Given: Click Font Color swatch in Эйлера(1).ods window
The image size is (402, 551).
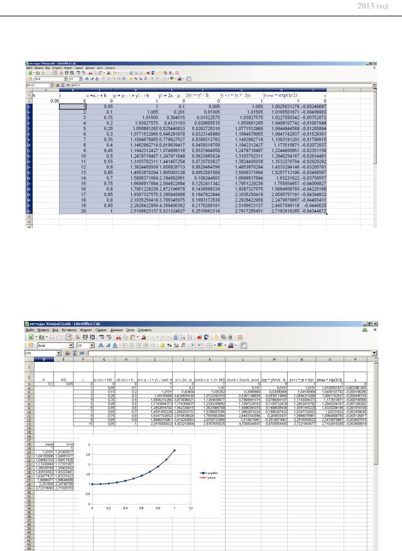Looking at the screenshot, I should 231,346.
